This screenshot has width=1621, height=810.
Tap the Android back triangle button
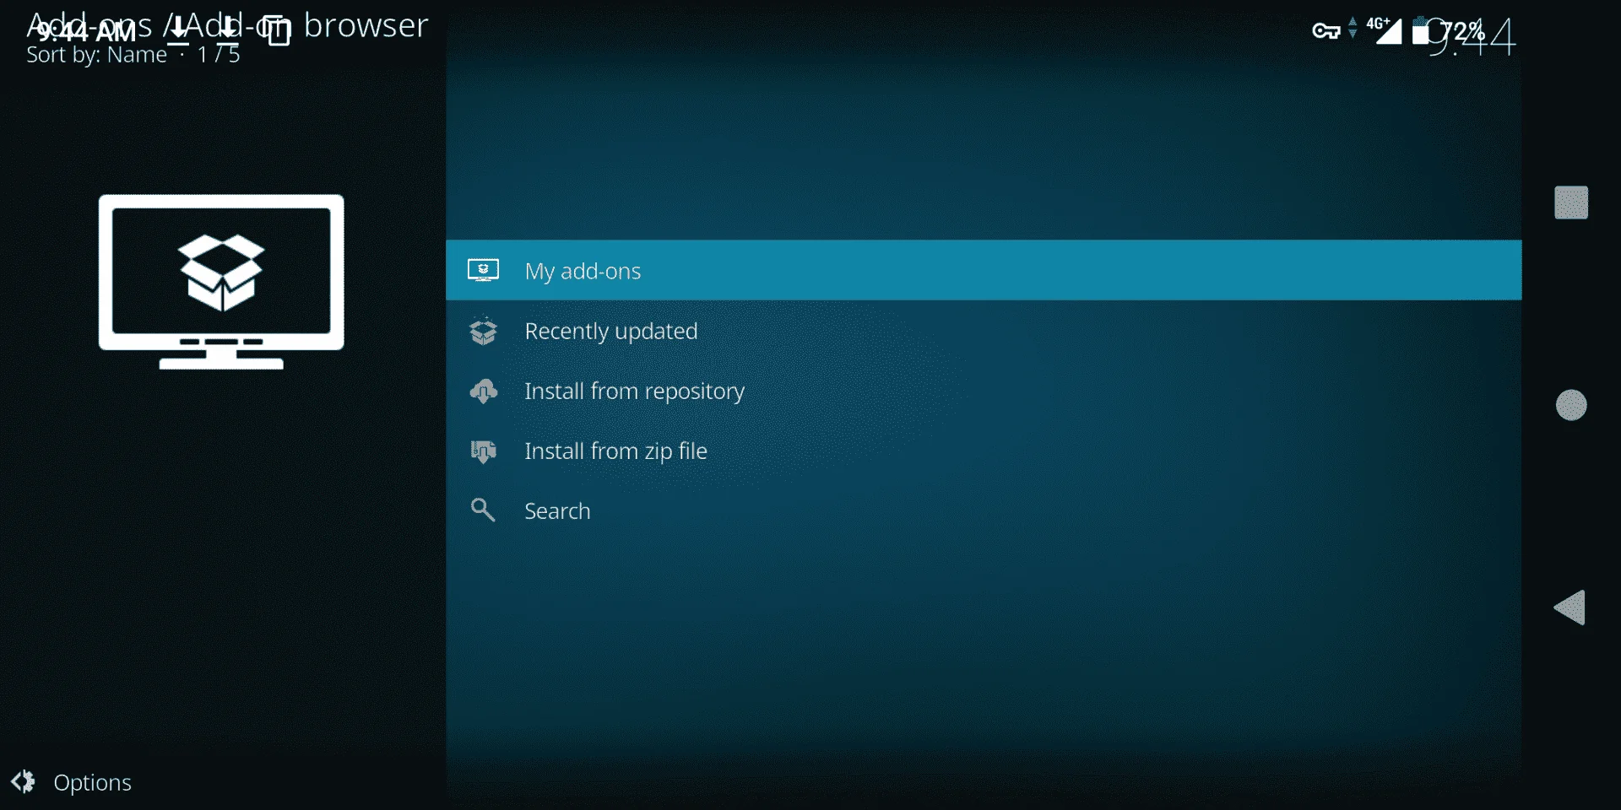1569,607
